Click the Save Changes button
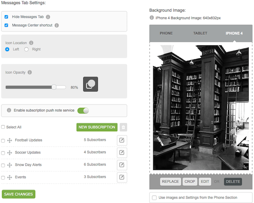 click(x=18, y=194)
